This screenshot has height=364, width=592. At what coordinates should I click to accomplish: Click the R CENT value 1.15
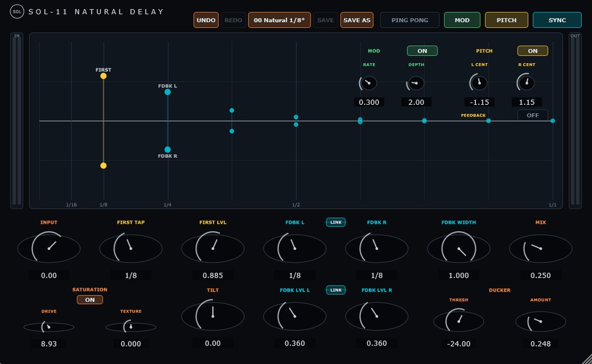[x=526, y=102]
